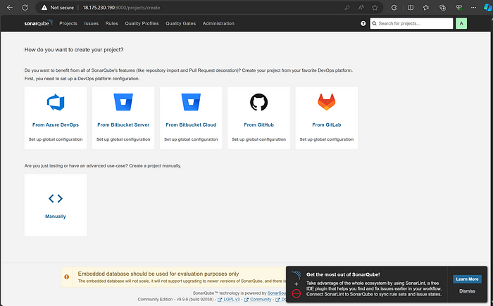The height and width of the screenshot is (306, 493).
Task: Click the help question mark icon
Action: pos(363,23)
